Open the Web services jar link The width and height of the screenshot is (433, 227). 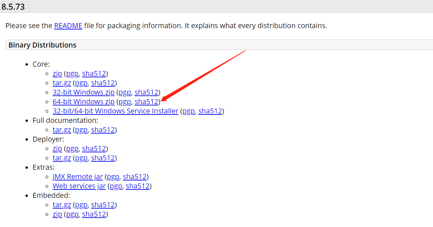(79, 186)
